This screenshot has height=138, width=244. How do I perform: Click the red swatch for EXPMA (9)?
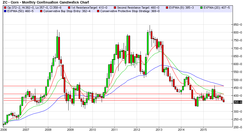click(x=167, y=8)
